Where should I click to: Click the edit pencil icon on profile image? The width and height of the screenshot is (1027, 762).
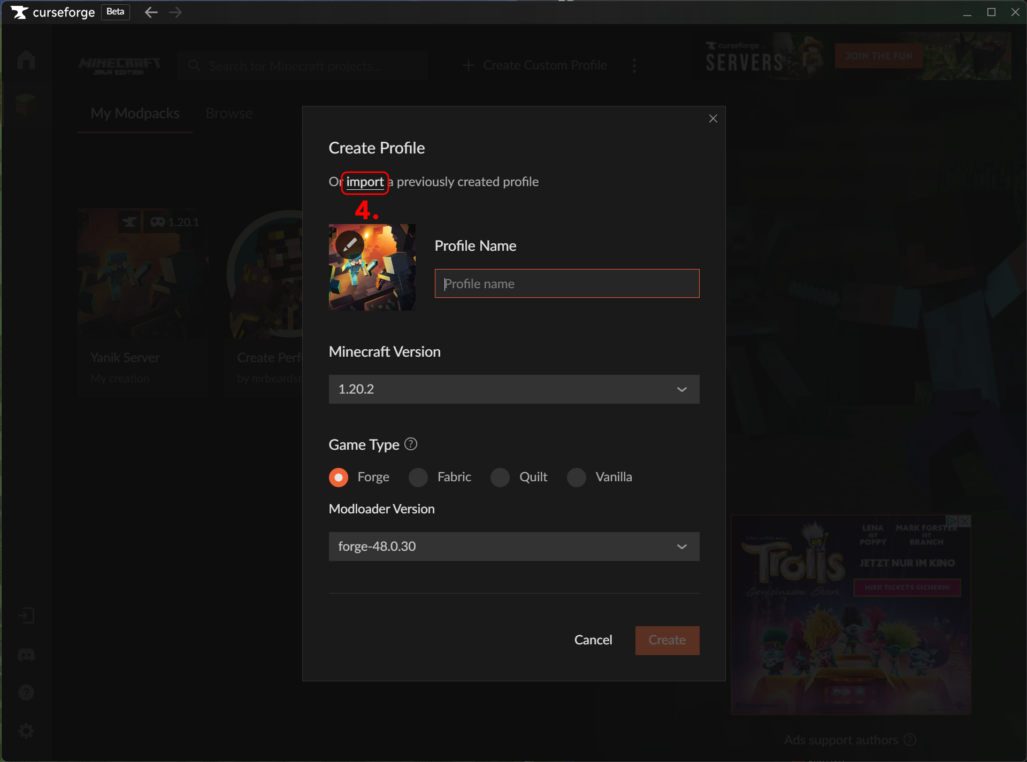pos(350,245)
